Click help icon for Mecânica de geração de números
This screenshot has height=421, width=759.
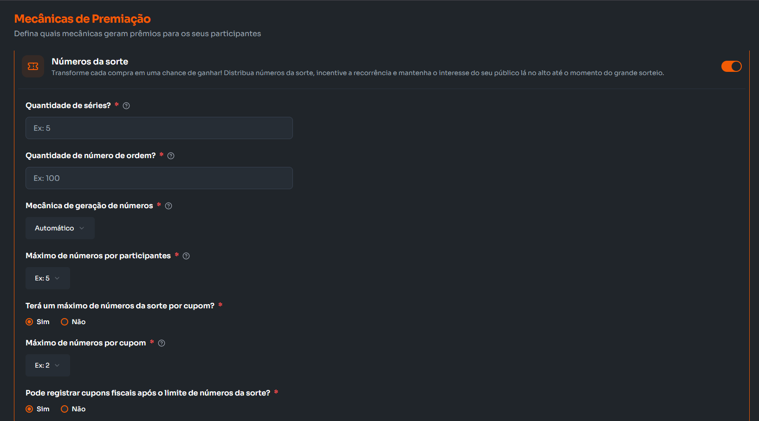[169, 206]
